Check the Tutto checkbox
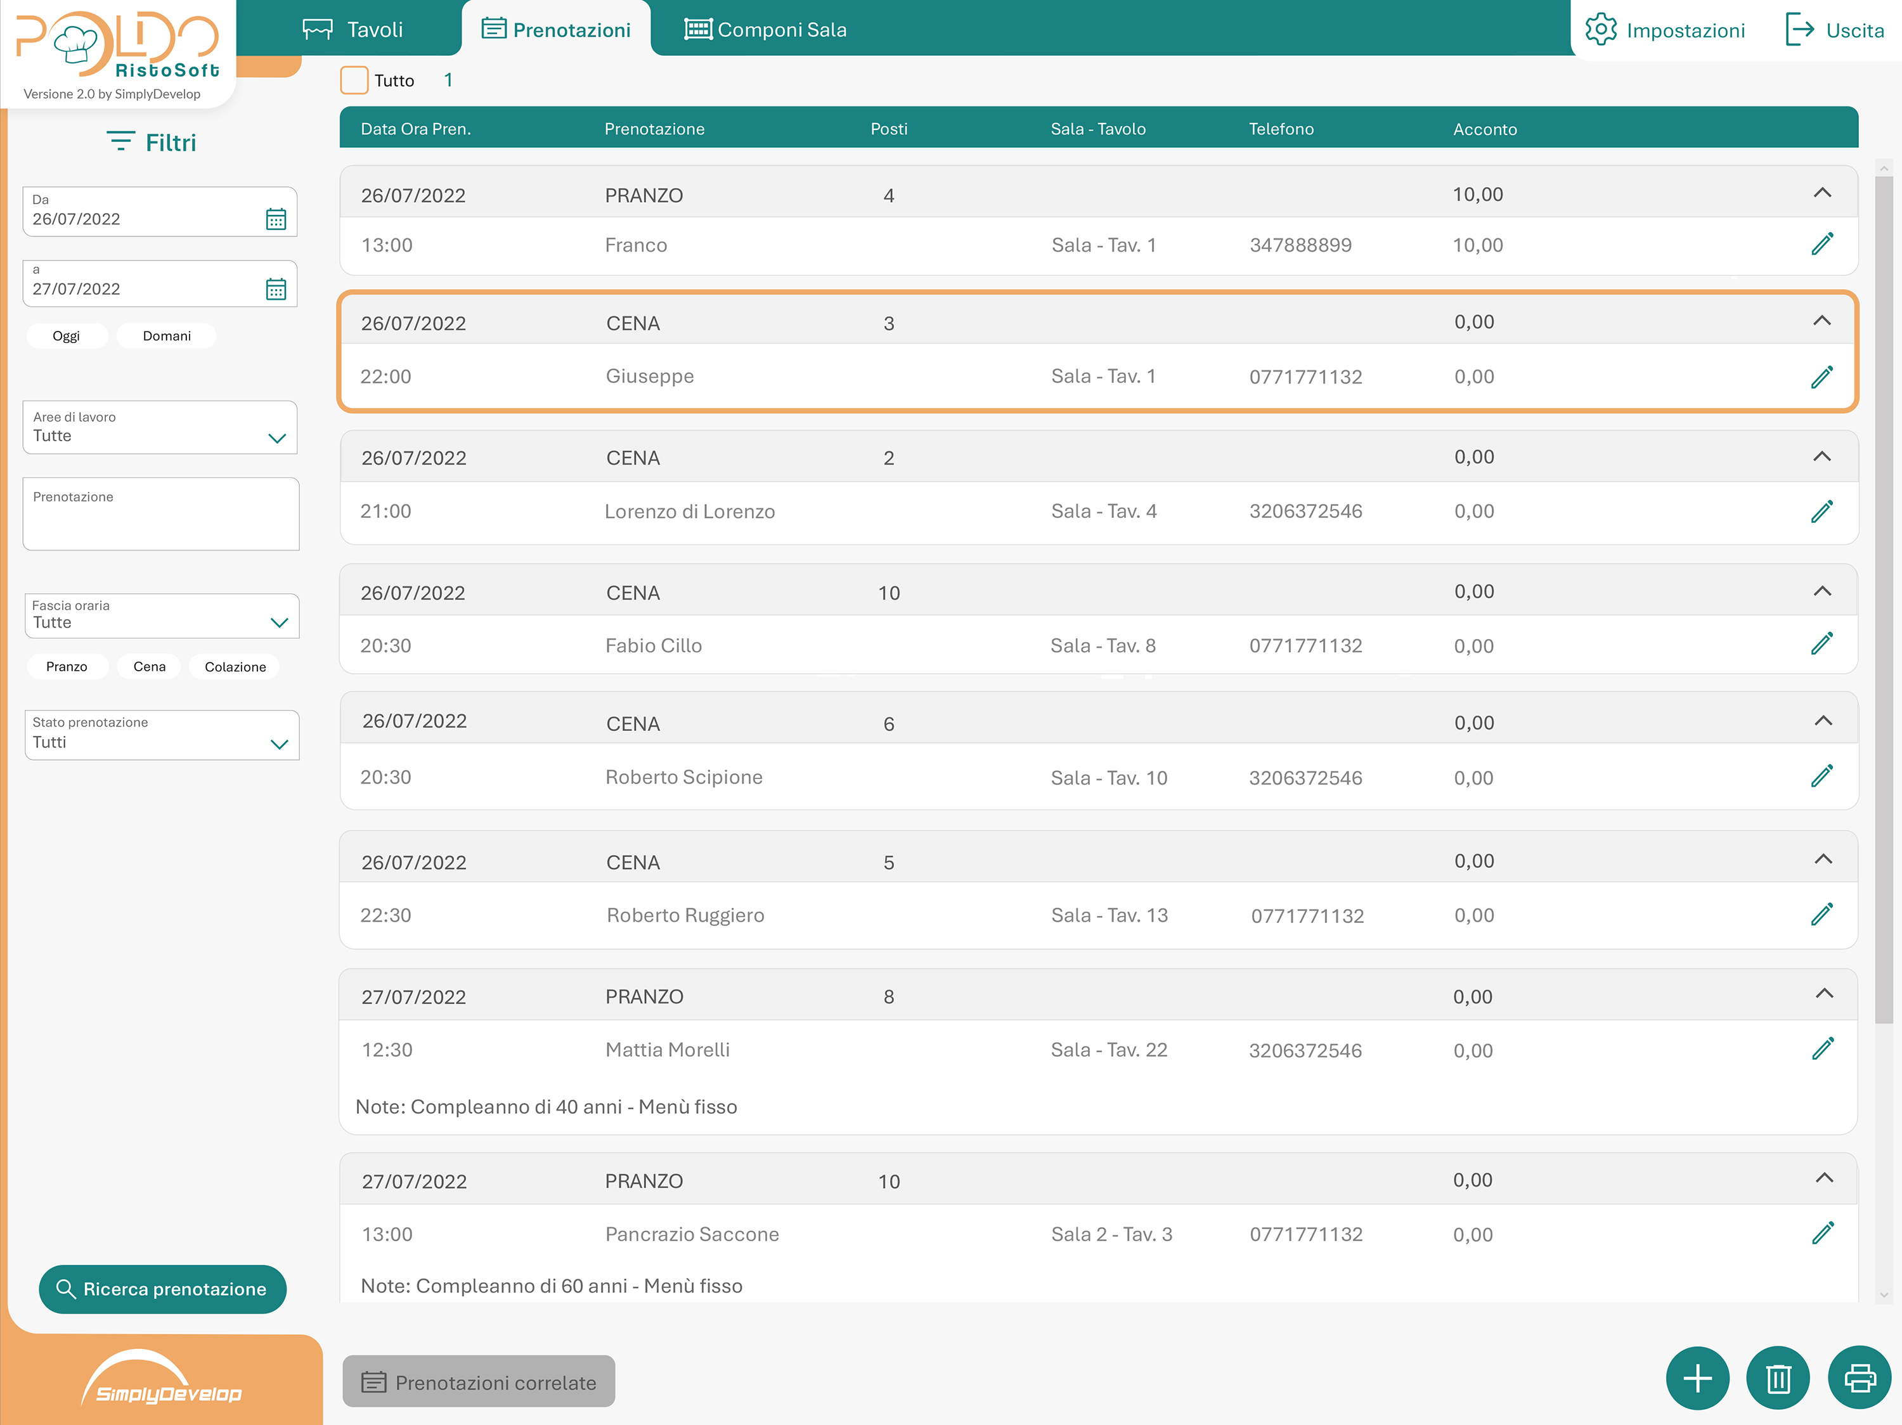 pyautogui.click(x=354, y=80)
